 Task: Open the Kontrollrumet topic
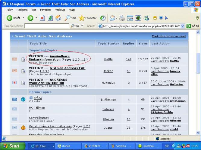click(39, 118)
